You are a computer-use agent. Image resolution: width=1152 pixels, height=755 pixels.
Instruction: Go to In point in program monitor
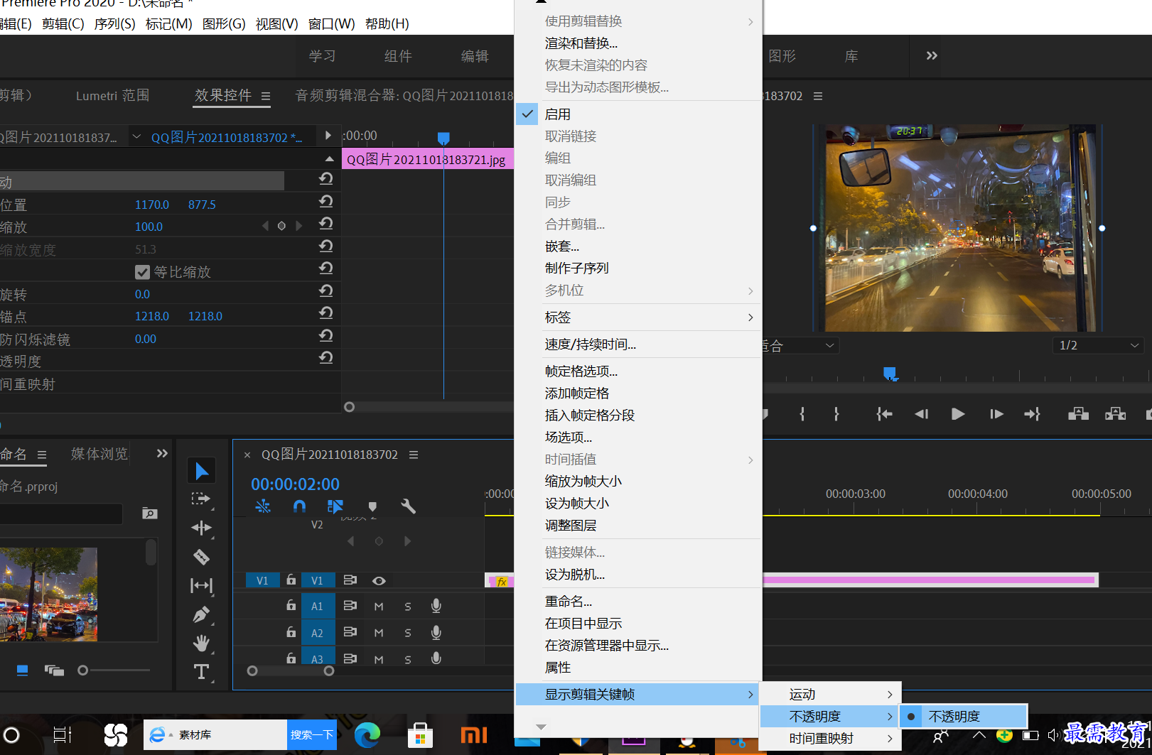884,414
